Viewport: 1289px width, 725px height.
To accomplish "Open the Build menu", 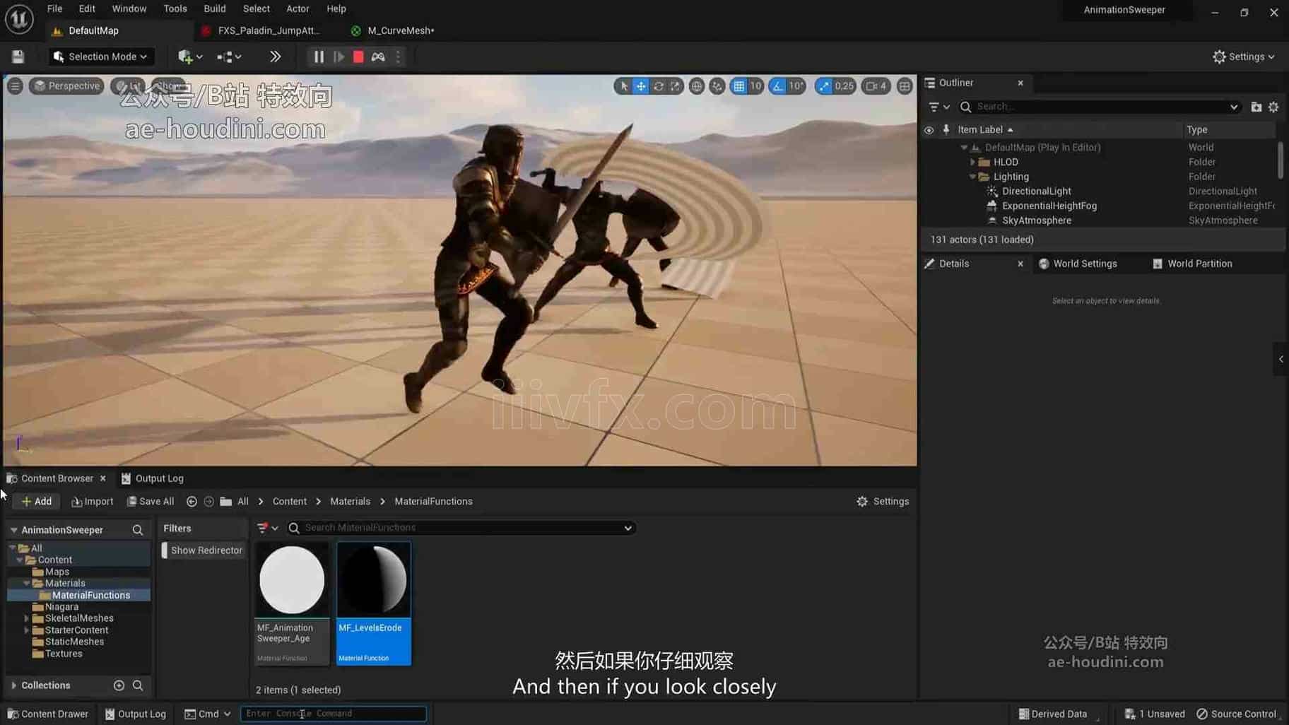I will [x=214, y=8].
